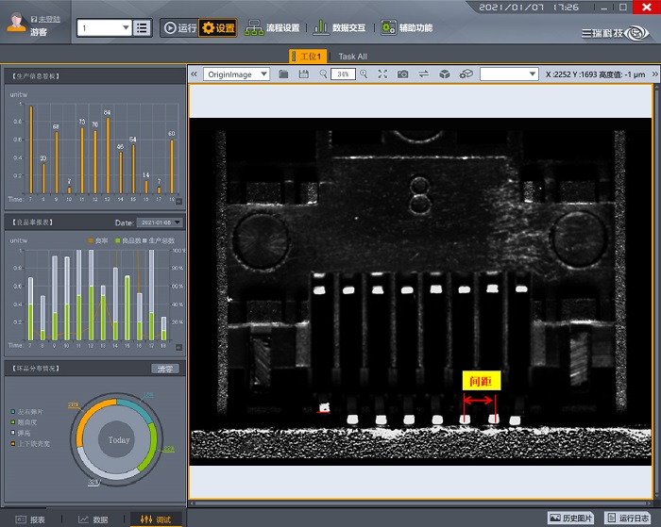This screenshot has height=527, width=661.
Task: Click the 清零 reset button
Action: tap(164, 369)
